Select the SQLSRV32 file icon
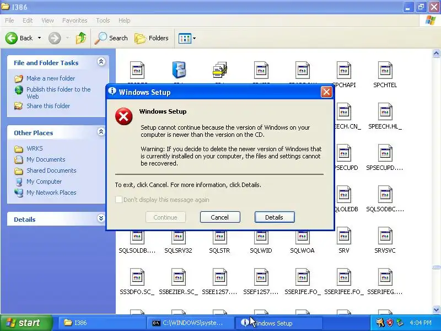Screen dimensions: 441x331 [x=178, y=238]
